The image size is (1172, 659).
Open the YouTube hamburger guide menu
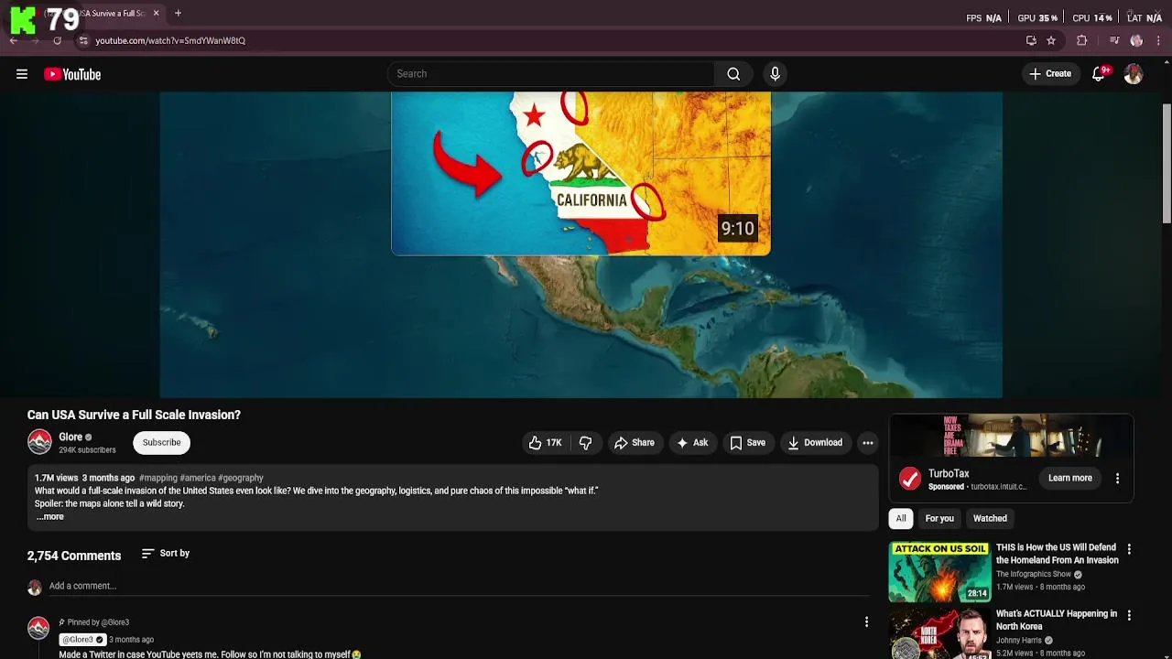tap(22, 74)
